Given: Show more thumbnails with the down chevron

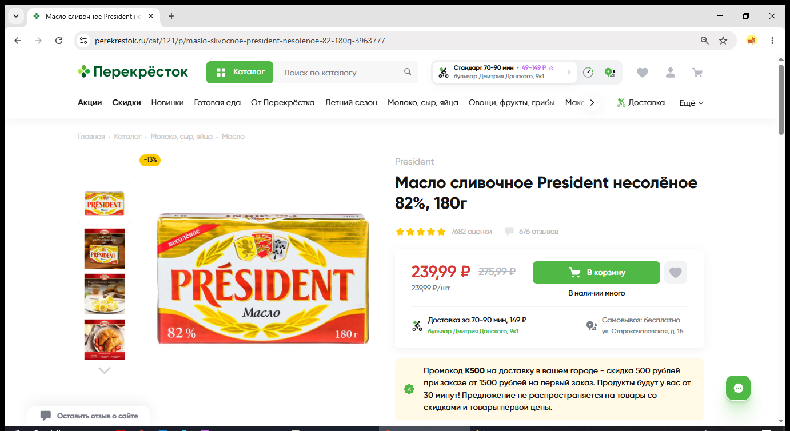Looking at the screenshot, I should tap(104, 370).
